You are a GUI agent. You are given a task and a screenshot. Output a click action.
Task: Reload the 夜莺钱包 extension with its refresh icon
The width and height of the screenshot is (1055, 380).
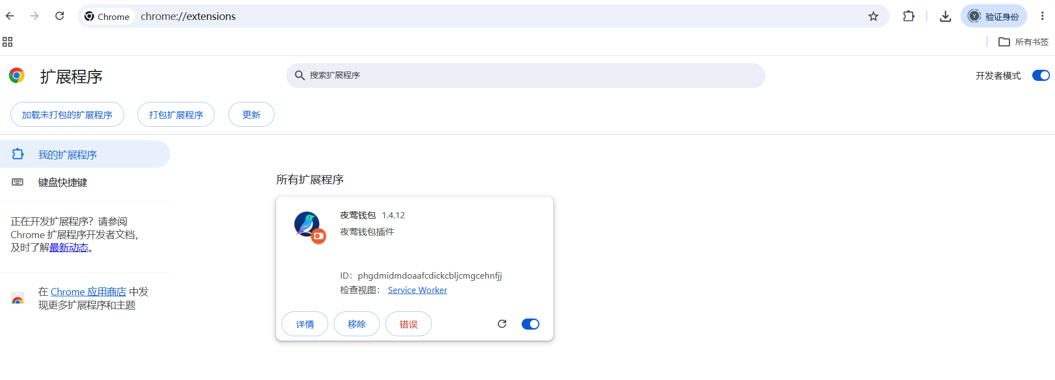click(502, 324)
